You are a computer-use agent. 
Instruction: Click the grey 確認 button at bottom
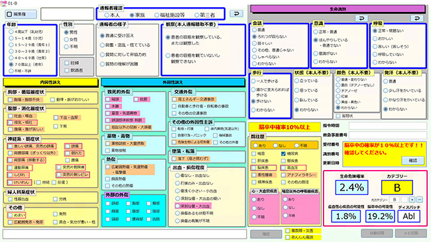tap(266, 234)
